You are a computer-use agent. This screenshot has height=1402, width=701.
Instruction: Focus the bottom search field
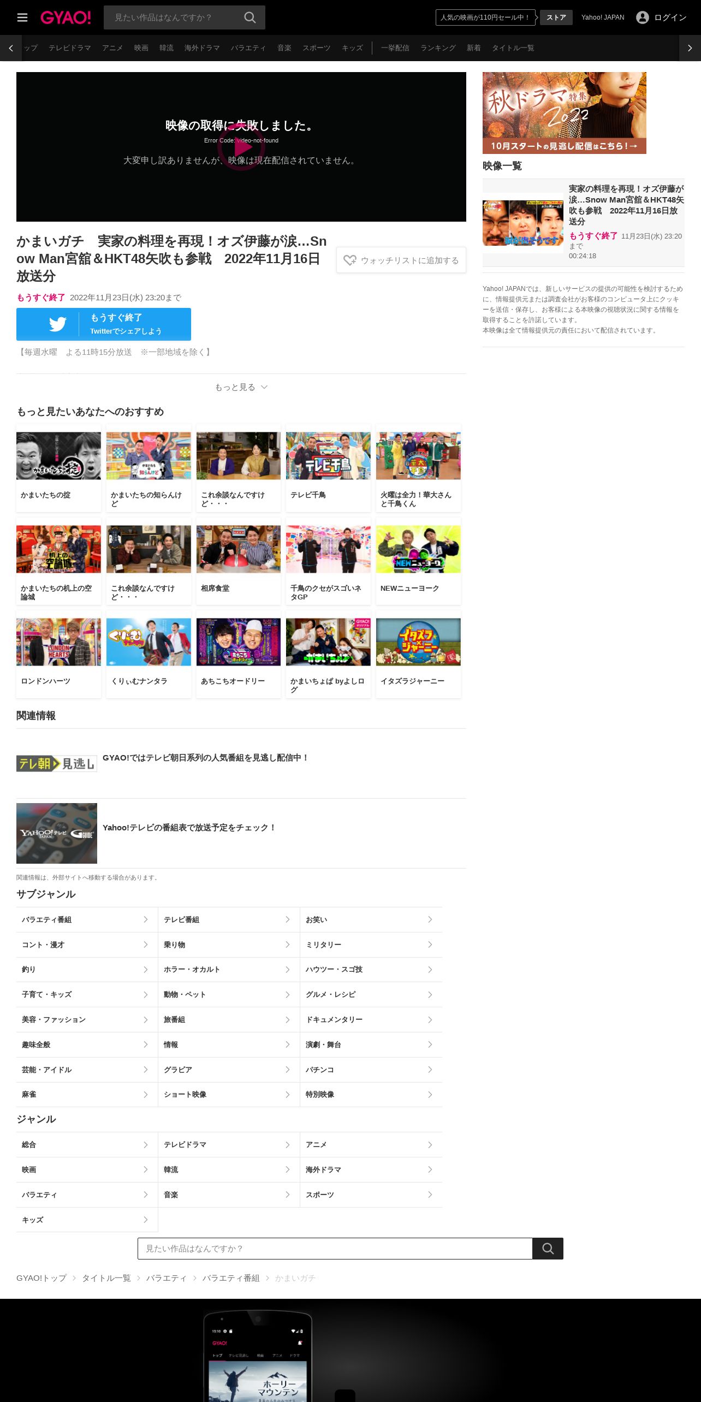(335, 1249)
